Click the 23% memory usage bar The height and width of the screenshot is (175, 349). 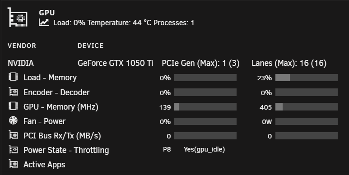pos(306,78)
